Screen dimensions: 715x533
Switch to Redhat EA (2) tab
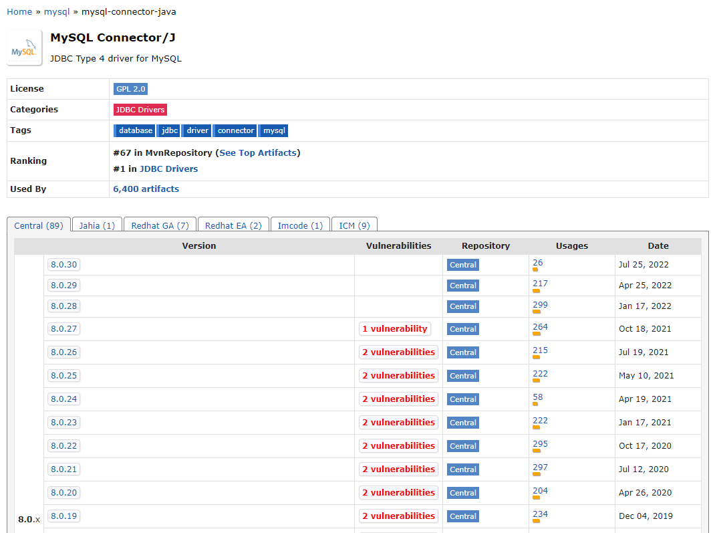pyautogui.click(x=233, y=225)
